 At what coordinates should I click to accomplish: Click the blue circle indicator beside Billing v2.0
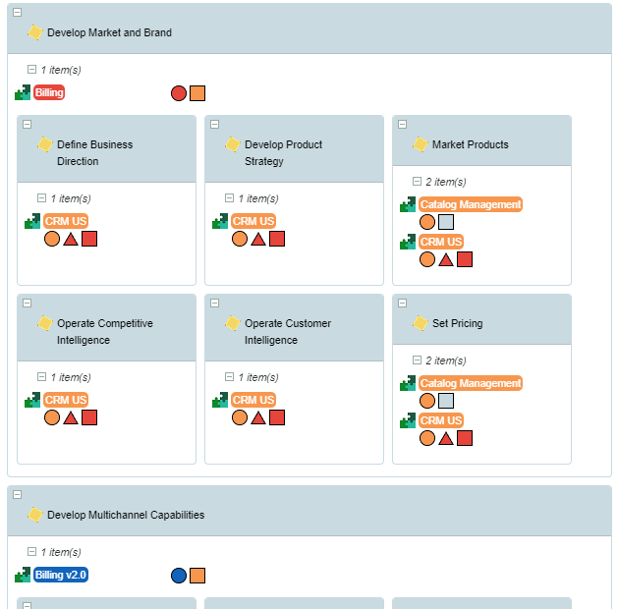tap(179, 576)
